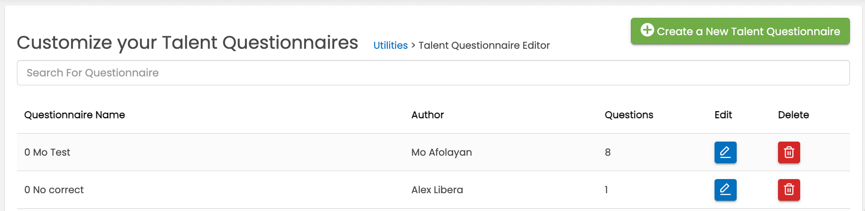This screenshot has width=865, height=211.
Task: Focus the Search For Questionnaire field
Action: pos(433,73)
